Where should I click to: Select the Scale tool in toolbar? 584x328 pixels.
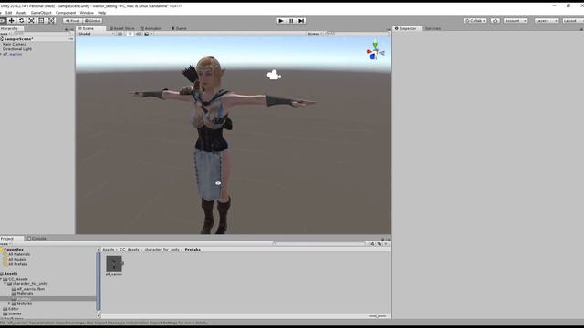(32, 20)
